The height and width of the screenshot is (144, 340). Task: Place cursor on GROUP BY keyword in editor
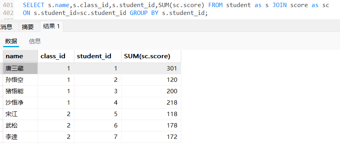(x=144, y=13)
